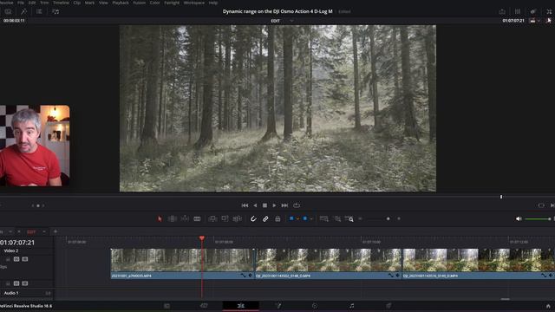Toggle Position Lock padlock icon
Screen dimensions: 555x312
tap(277, 219)
